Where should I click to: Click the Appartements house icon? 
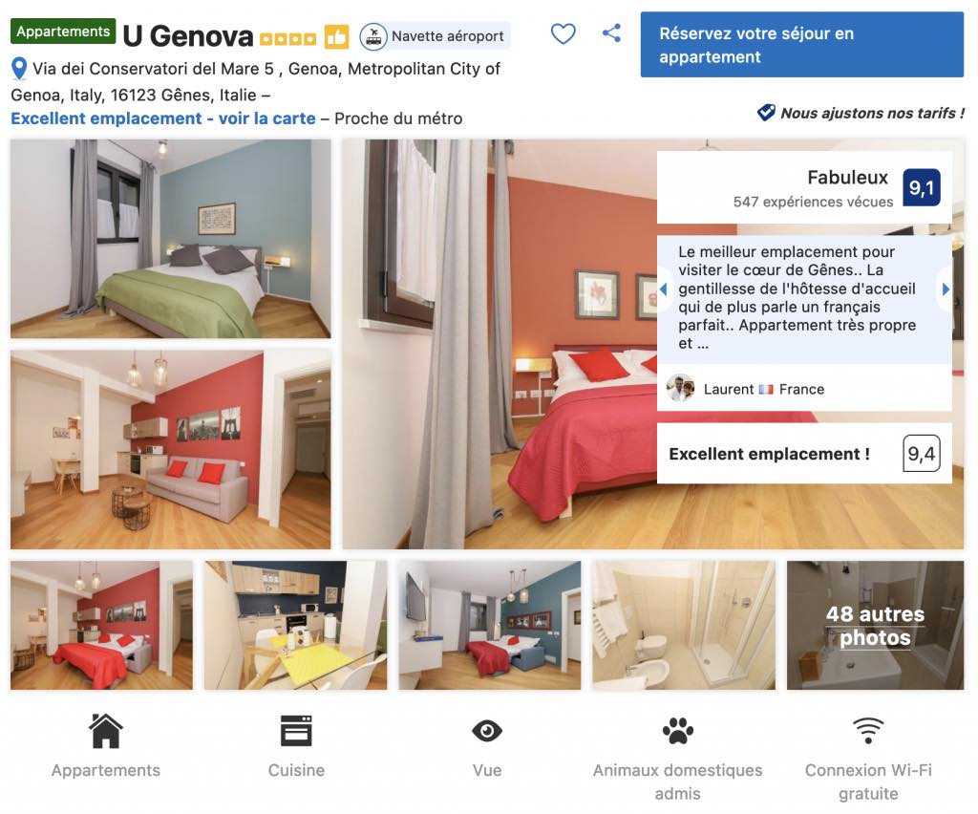pyautogui.click(x=105, y=731)
